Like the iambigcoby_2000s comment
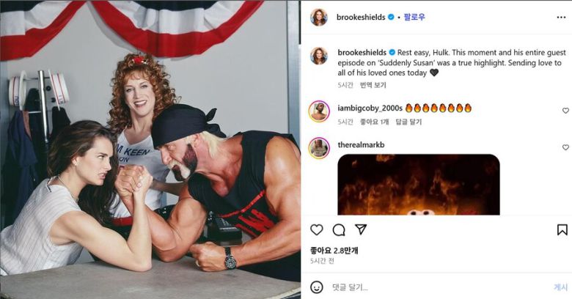This screenshot has height=299, width=572. point(565,111)
